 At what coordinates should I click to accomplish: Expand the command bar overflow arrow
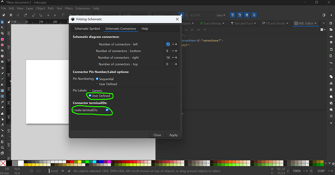pyautogui.click(x=331, y=123)
